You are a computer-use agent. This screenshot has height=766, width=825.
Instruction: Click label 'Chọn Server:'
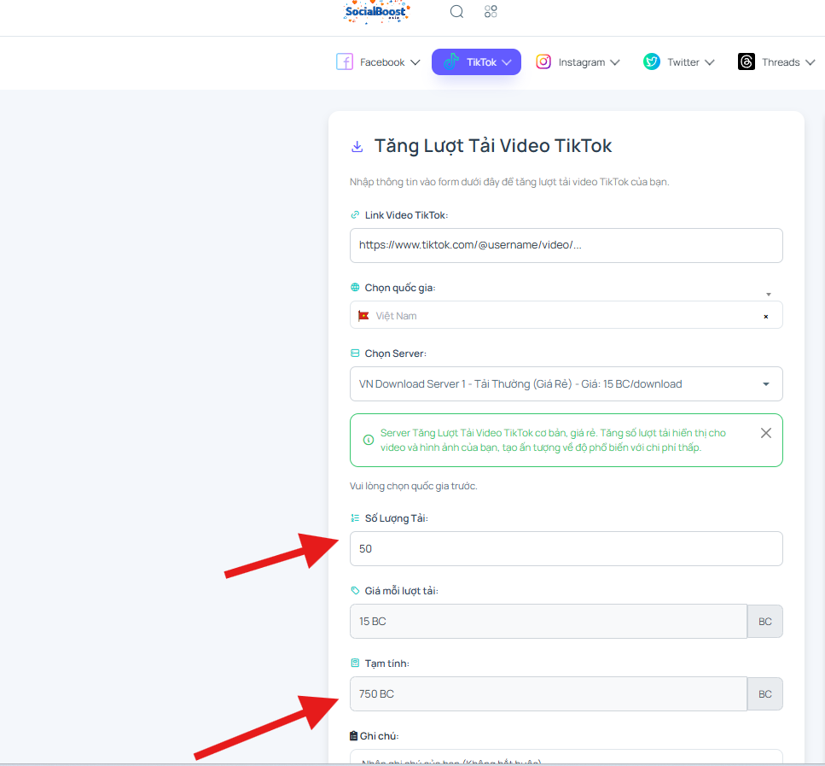395,354
